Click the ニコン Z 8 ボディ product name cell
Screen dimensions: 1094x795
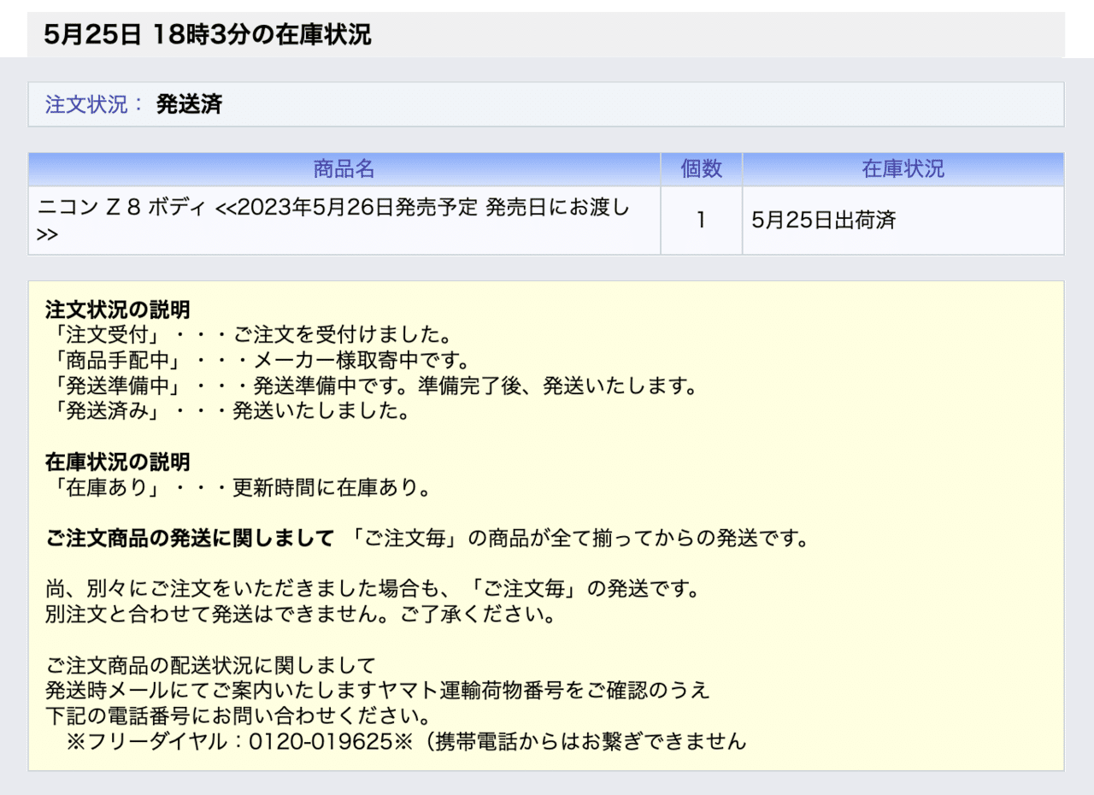click(344, 221)
